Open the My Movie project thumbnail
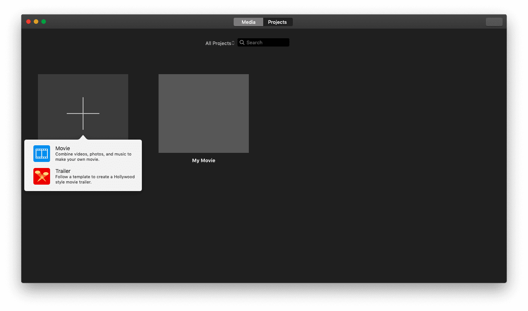 click(204, 114)
